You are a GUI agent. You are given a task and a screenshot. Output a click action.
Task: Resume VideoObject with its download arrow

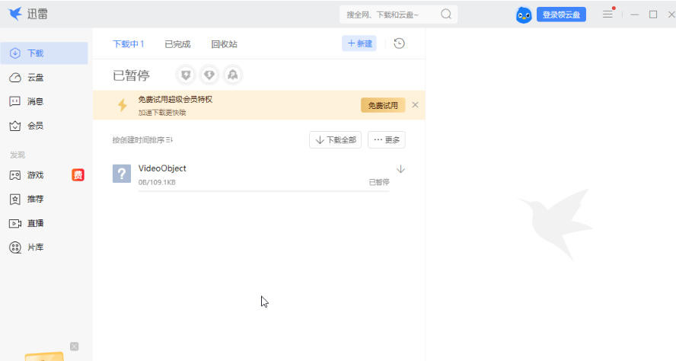(401, 169)
